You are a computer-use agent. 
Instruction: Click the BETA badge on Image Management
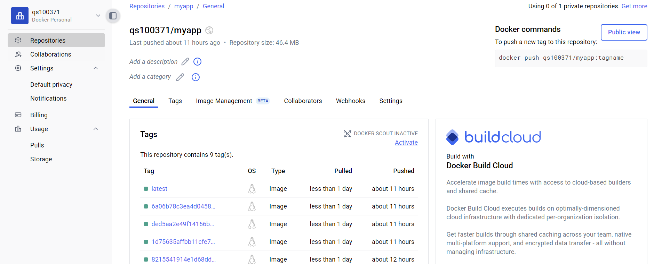coord(263,101)
